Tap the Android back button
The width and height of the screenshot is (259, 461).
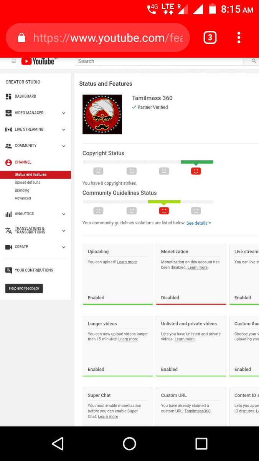tap(58, 444)
